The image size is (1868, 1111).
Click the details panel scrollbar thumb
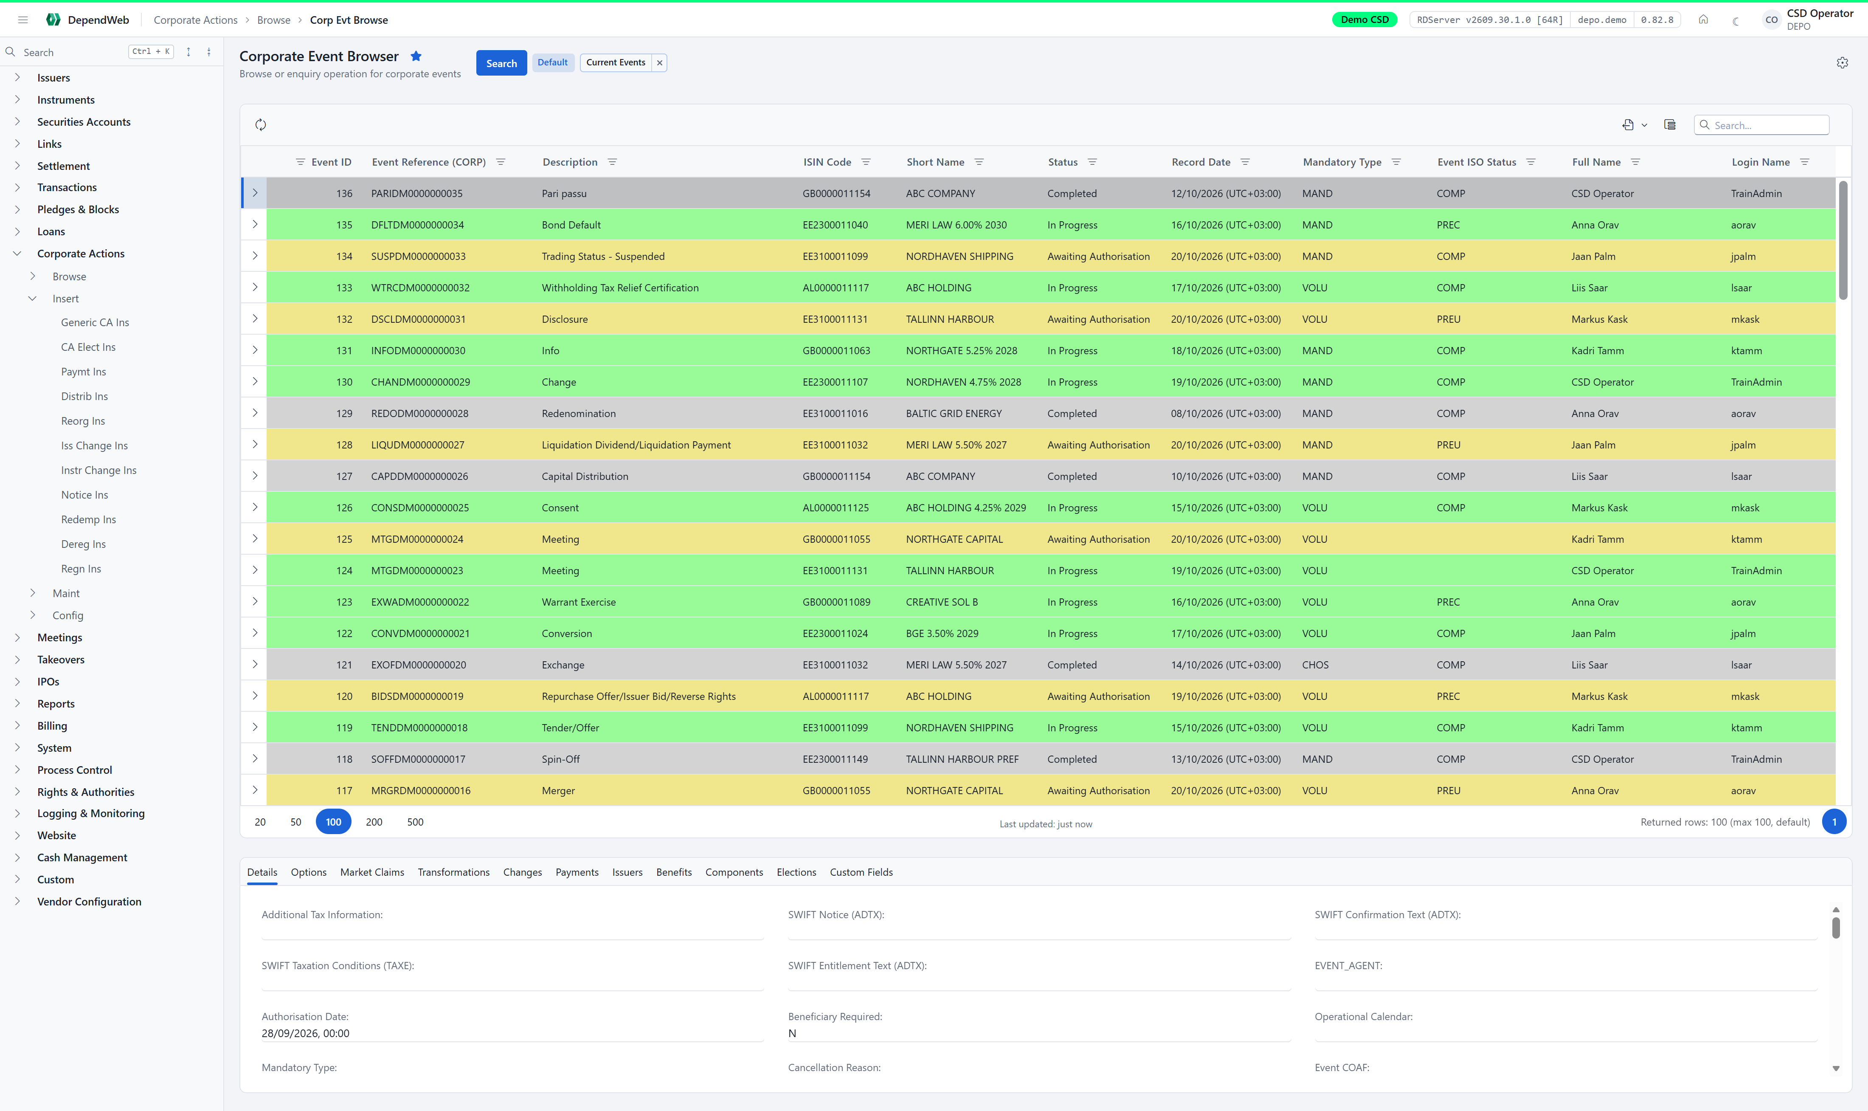click(x=1836, y=927)
